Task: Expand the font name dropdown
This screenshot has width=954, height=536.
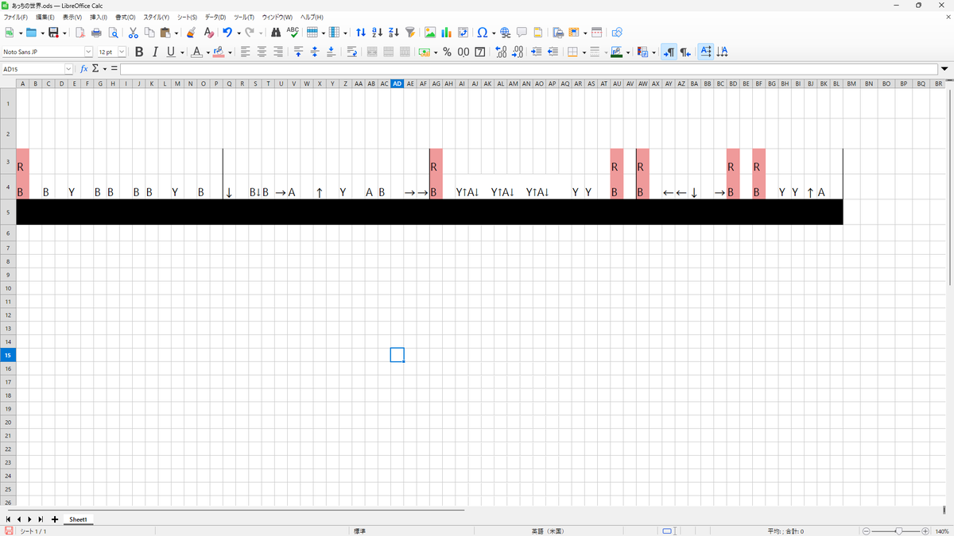Action: [88, 52]
